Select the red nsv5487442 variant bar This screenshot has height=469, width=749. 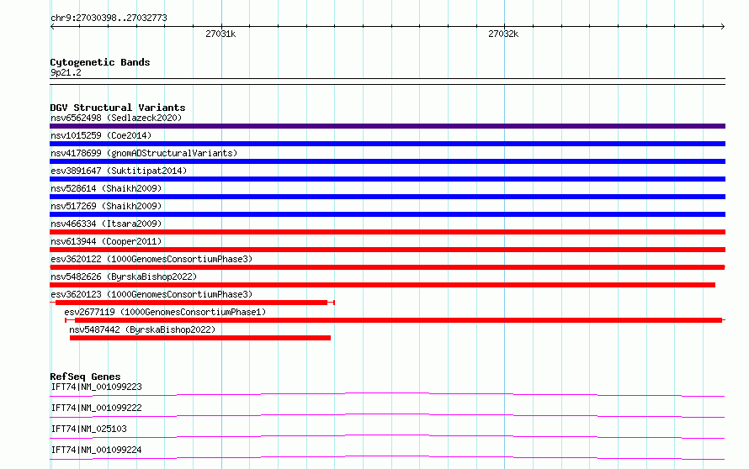(200, 338)
